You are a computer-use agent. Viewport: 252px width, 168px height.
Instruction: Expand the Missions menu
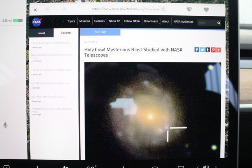click(x=85, y=21)
